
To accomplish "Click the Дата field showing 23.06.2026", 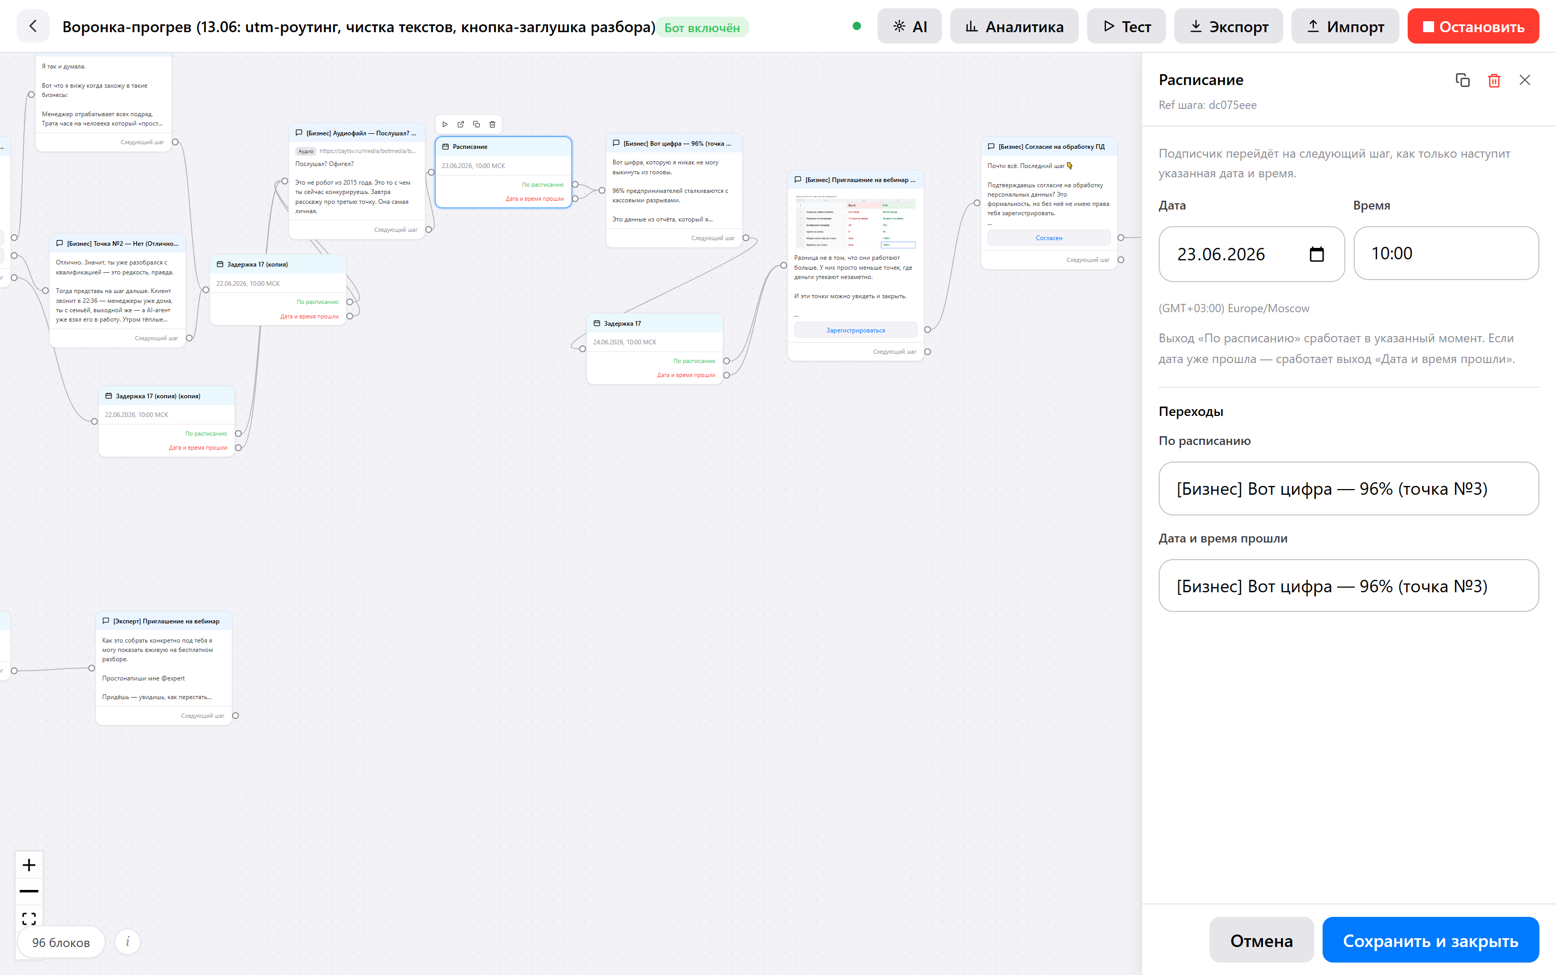I will click(x=1251, y=254).
